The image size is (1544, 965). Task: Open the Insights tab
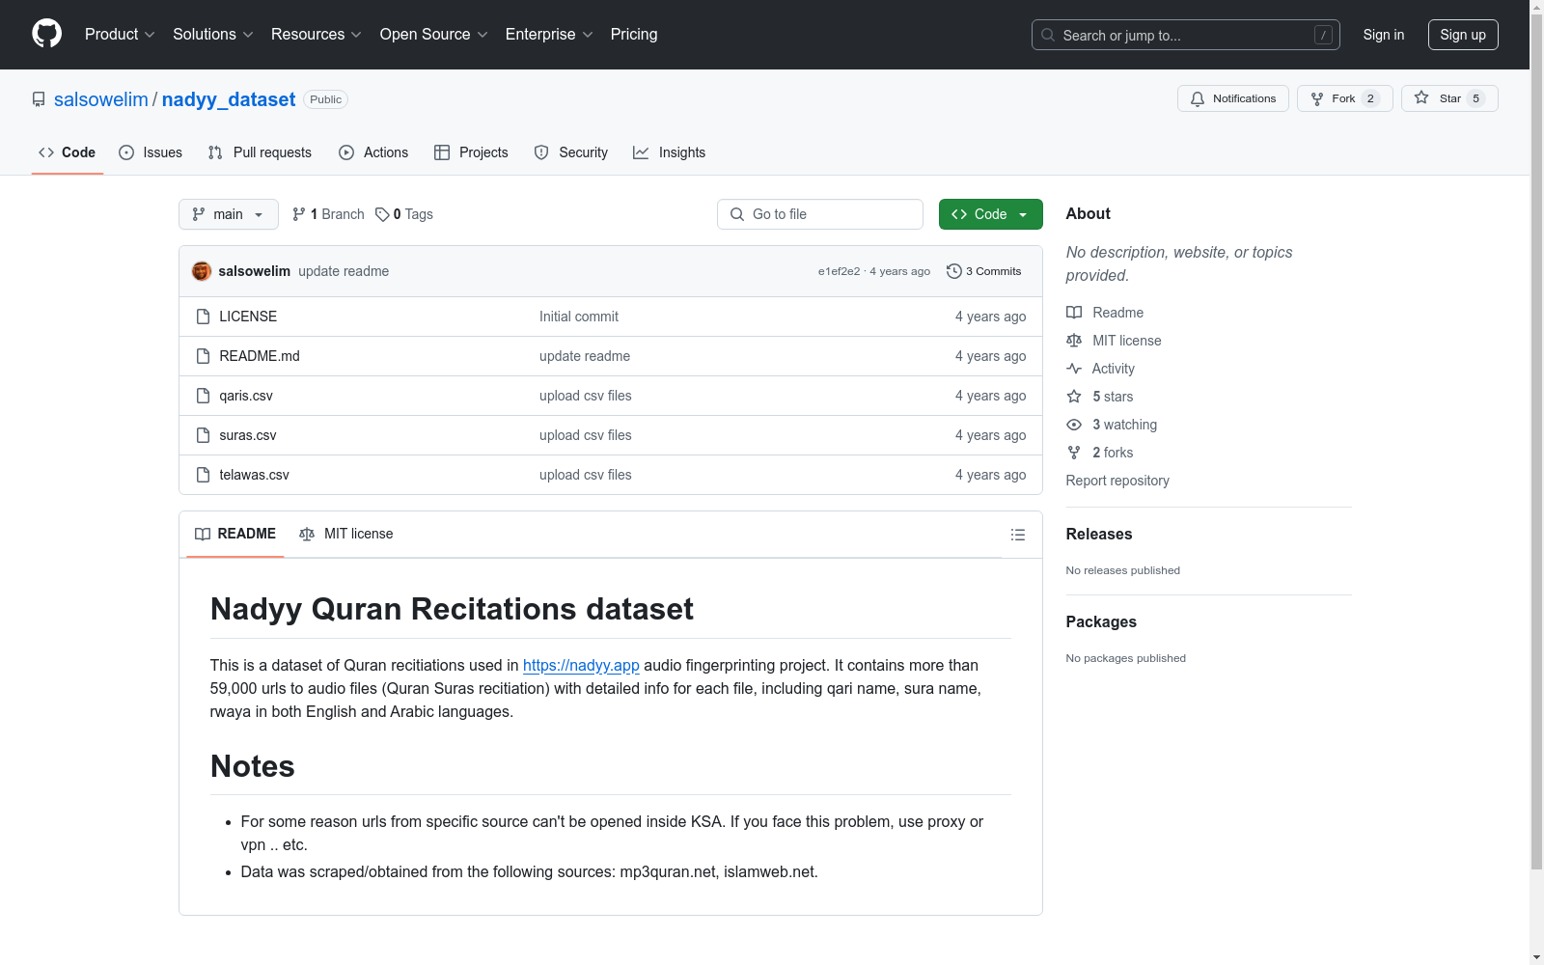[x=670, y=152]
